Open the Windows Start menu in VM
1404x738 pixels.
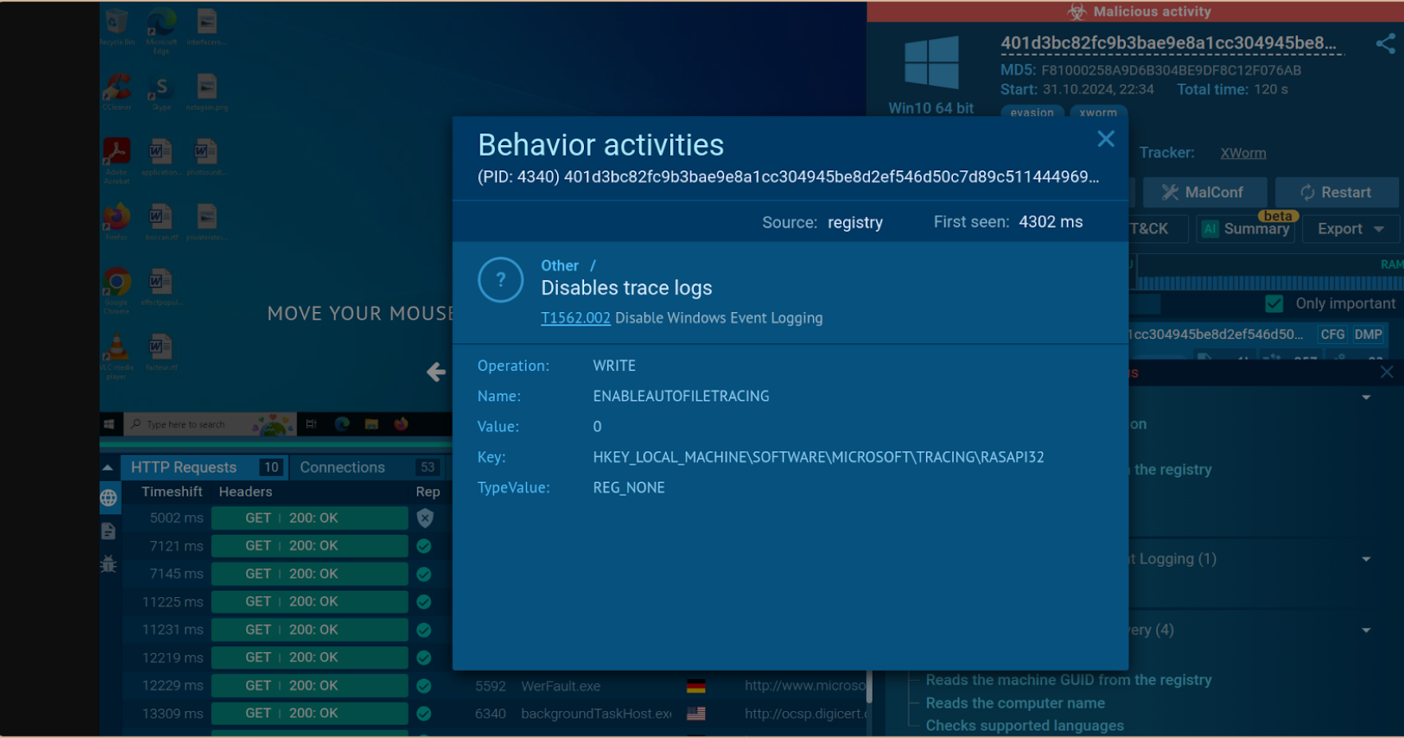[109, 424]
